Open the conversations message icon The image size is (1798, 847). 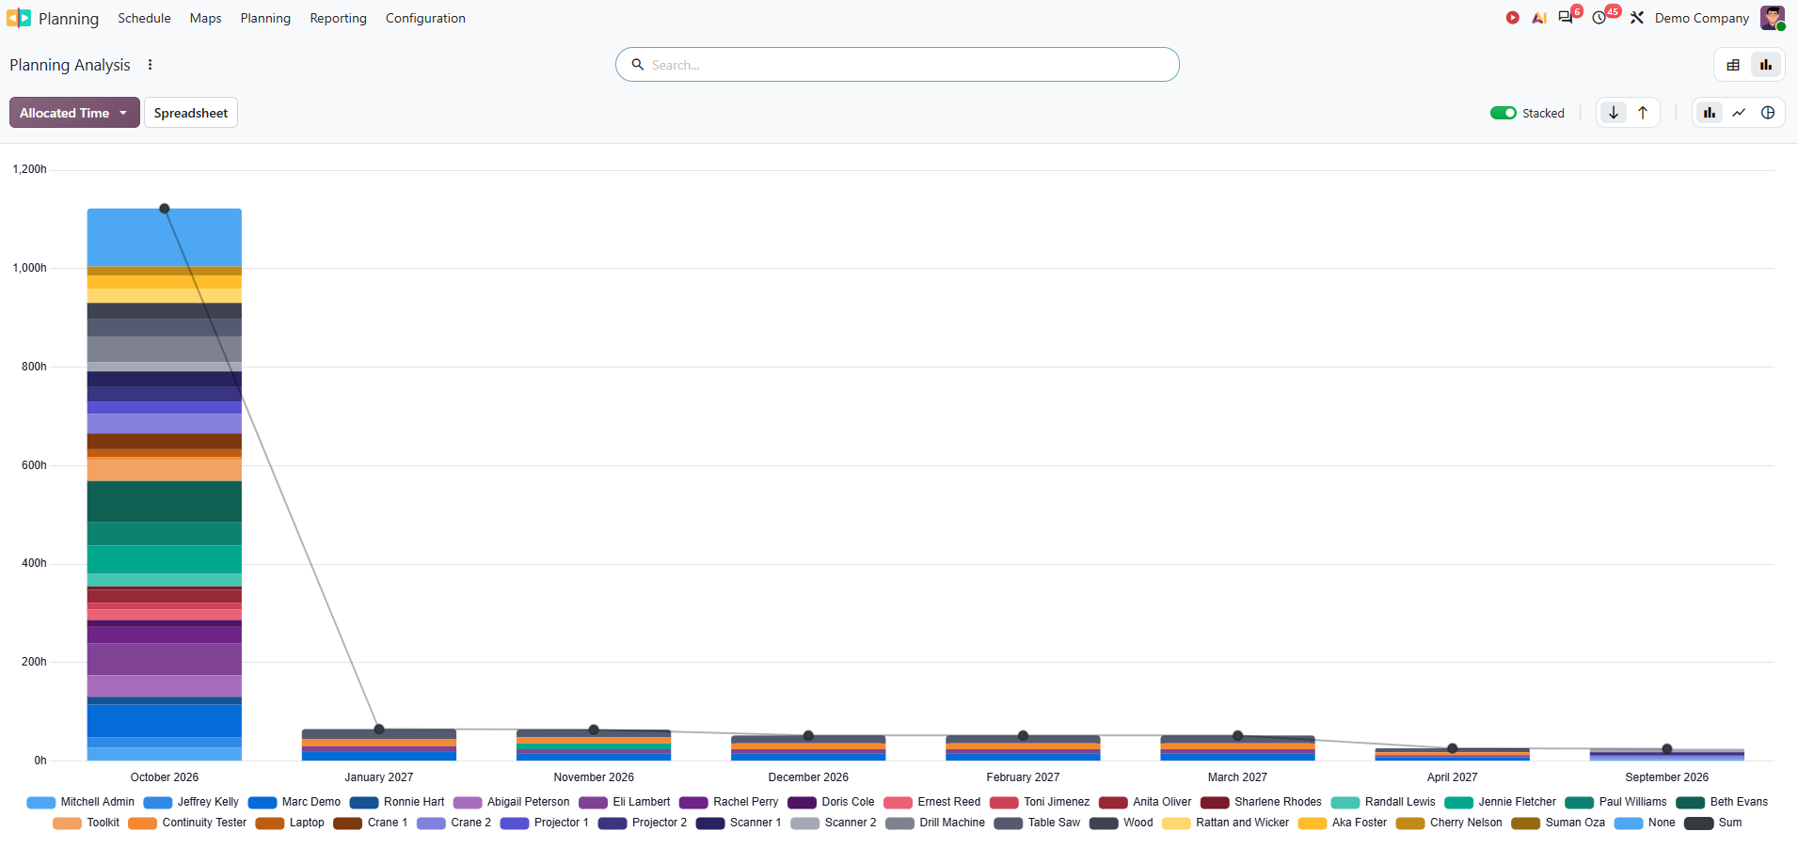[1566, 18]
